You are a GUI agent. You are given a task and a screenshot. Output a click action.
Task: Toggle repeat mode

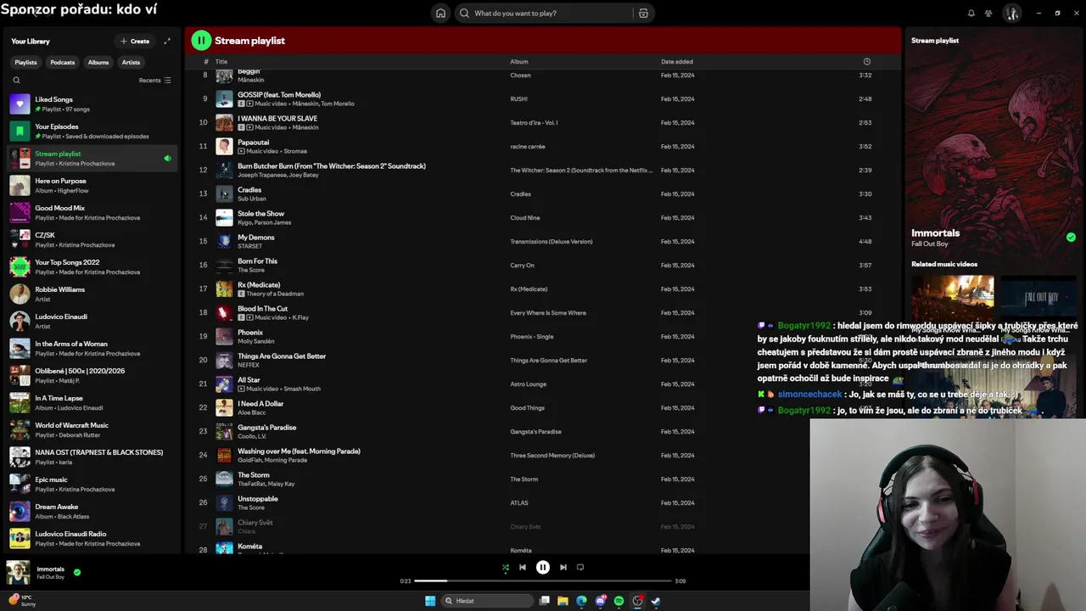click(x=580, y=568)
